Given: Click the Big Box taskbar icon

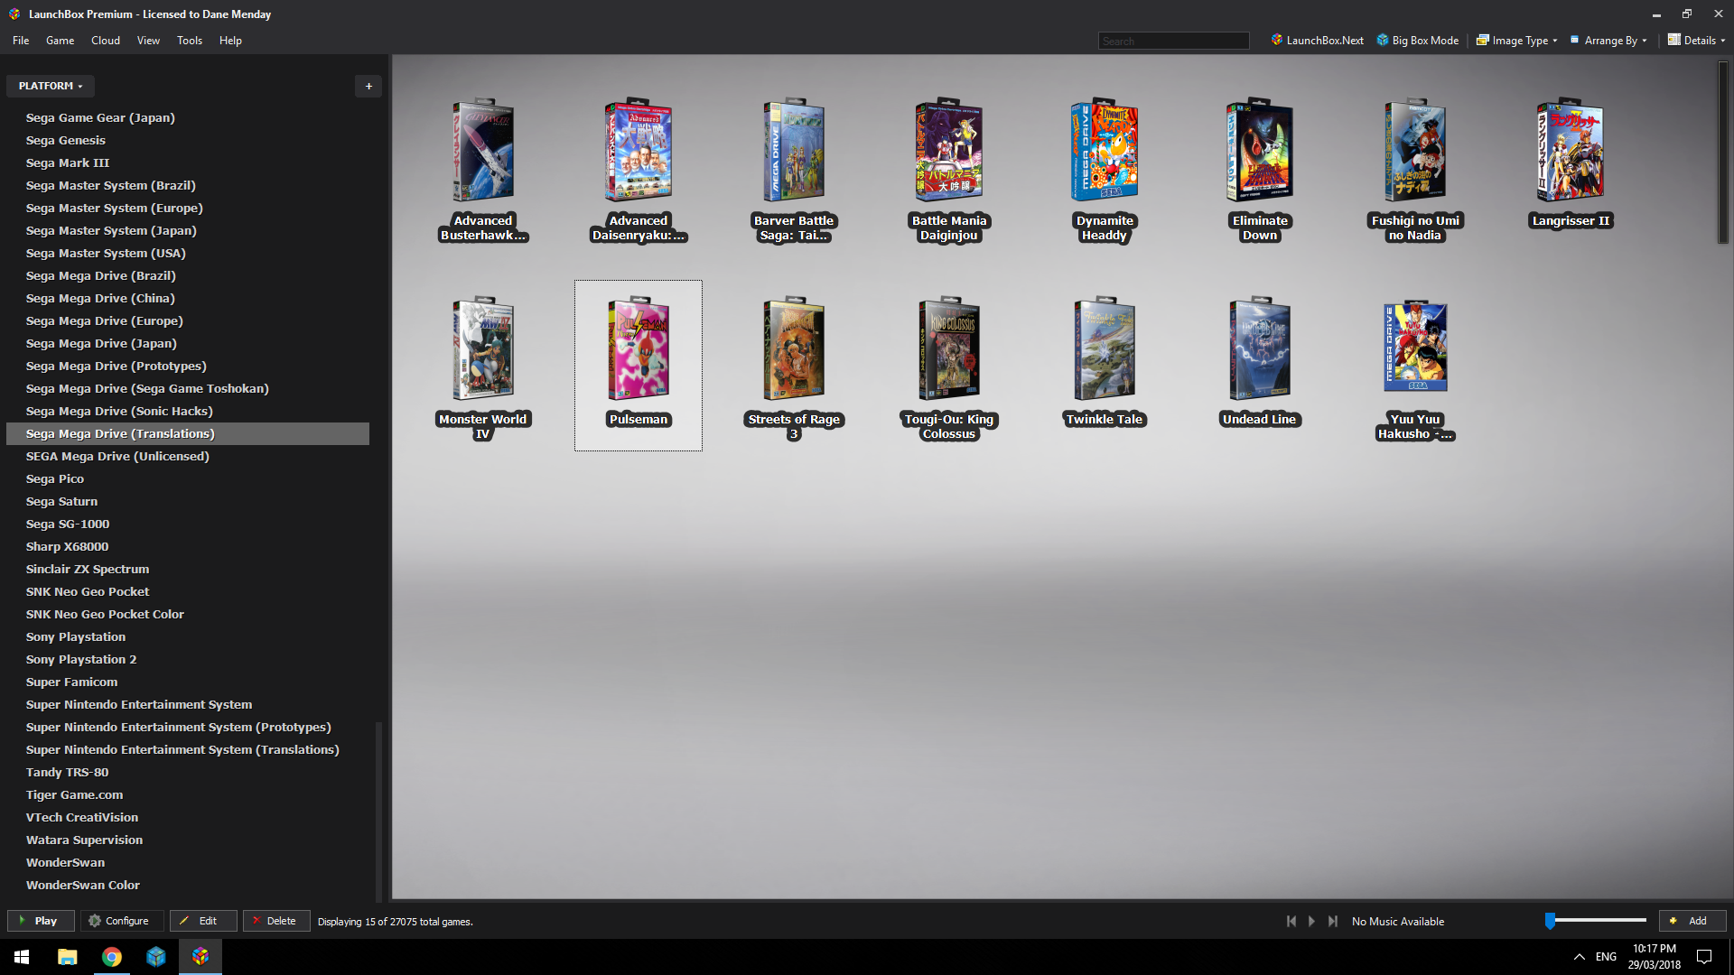Looking at the screenshot, I should click(156, 957).
